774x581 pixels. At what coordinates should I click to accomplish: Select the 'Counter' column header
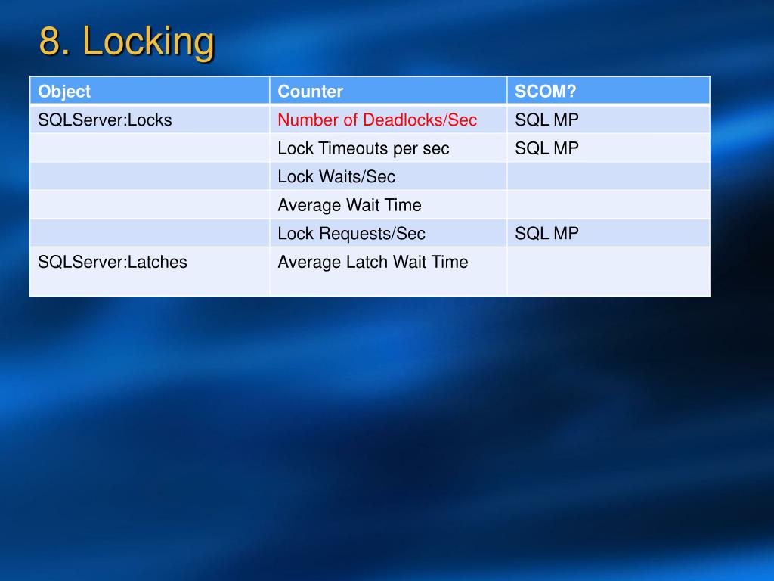point(389,91)
